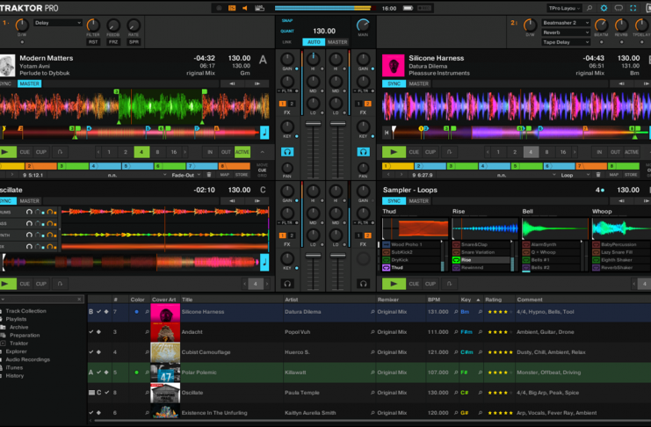Viewport: 651px width, 427px height.
Task: Click the Rise sample green loop icon
Action: click(456, 260)
